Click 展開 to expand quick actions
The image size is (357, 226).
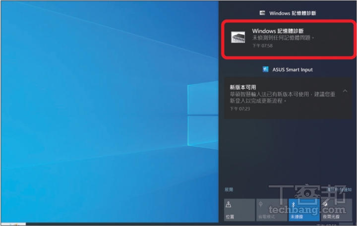point(229,189)
